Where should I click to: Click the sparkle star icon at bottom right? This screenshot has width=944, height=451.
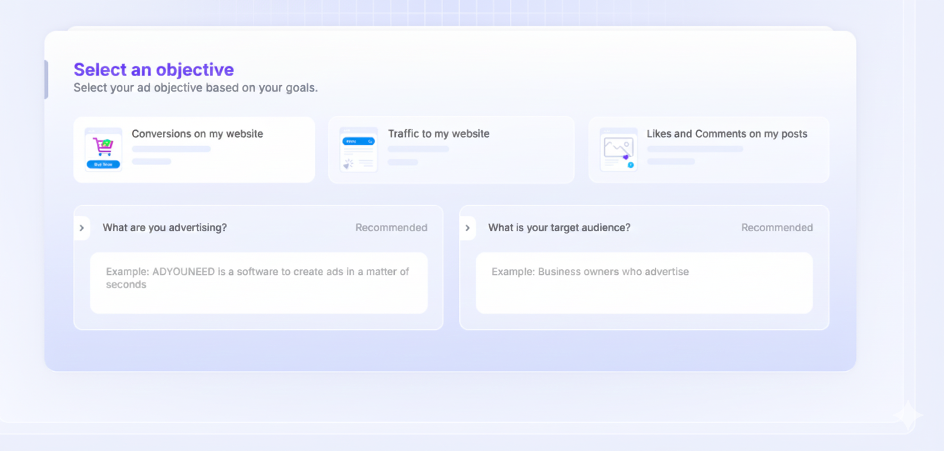pos(908,416)
